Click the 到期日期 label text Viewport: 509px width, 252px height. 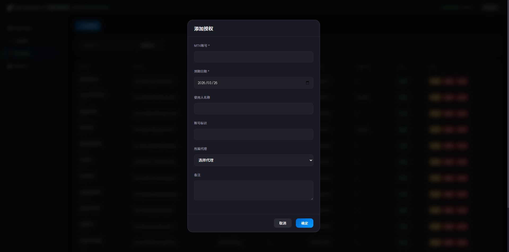click(201, 71)
